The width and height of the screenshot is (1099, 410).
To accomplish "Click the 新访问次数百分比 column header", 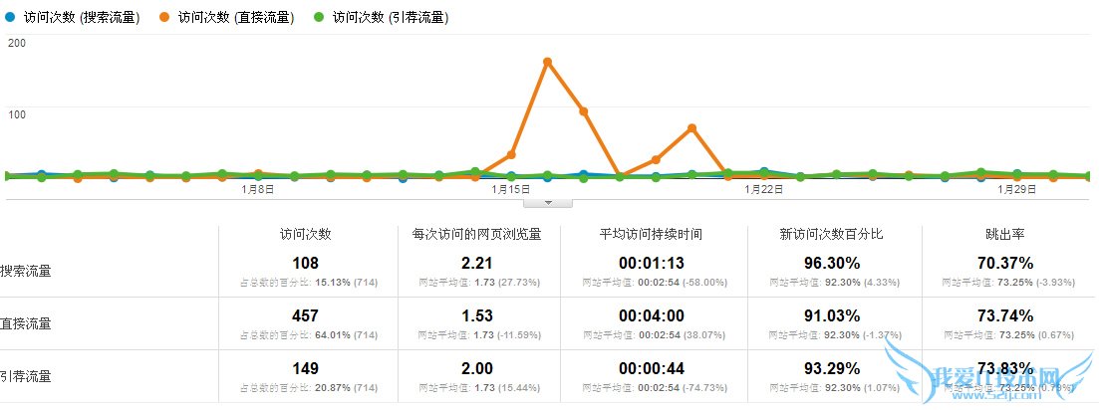I will (832, 235).
